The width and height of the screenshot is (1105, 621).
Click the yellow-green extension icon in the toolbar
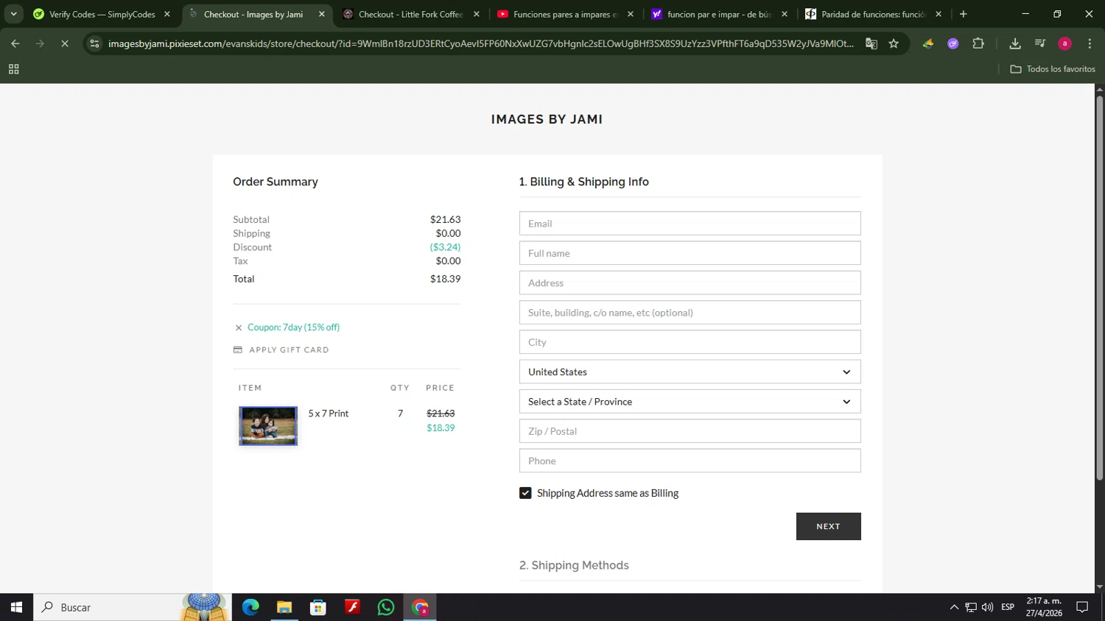(928, 44)
